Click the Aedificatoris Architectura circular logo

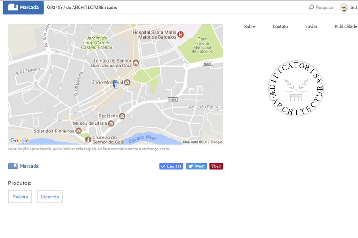coord(296,89)
